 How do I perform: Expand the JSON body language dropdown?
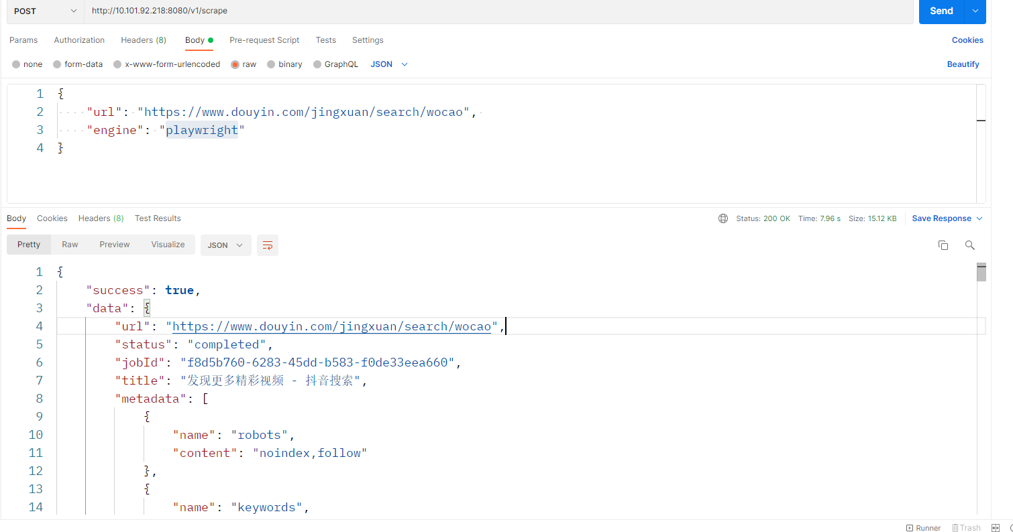[x=389, y=64]
